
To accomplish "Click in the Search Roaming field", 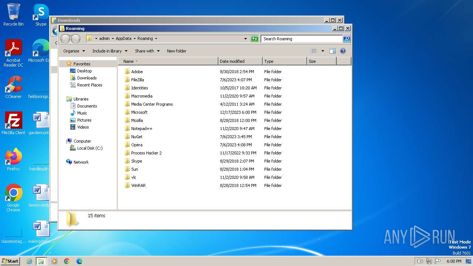I will pos(302,38).
